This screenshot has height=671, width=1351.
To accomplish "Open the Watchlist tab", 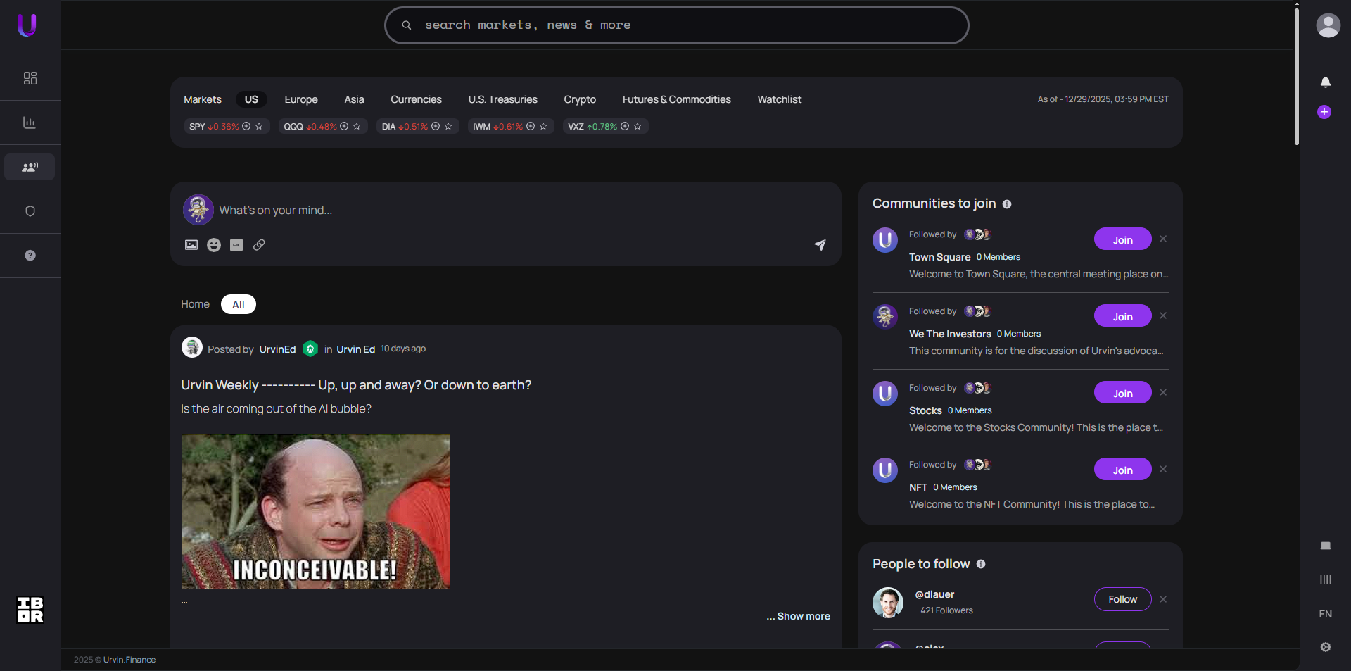I will pyautogui.click(x=779, y=99).
